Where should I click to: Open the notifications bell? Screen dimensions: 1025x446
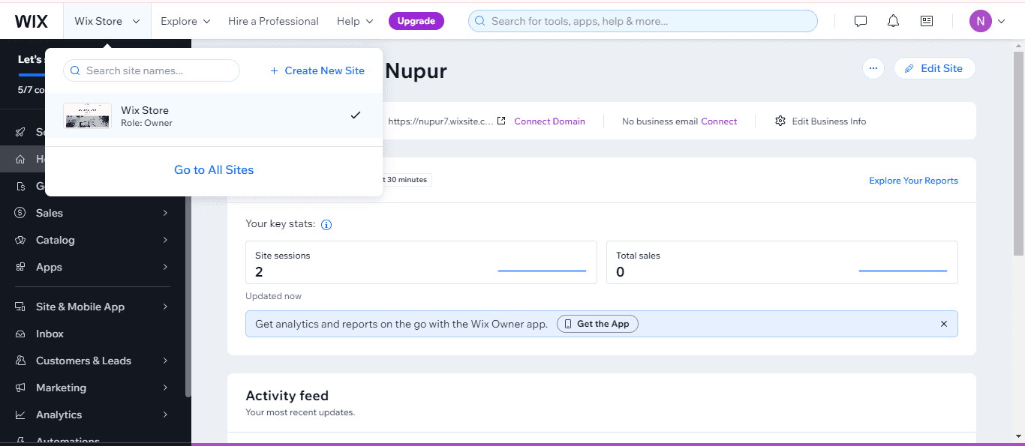point(893,21)
